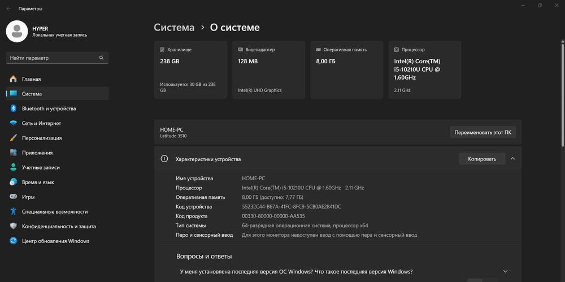
Task: Open Конфиденциальность и защита label
Action: pos(59,227)
